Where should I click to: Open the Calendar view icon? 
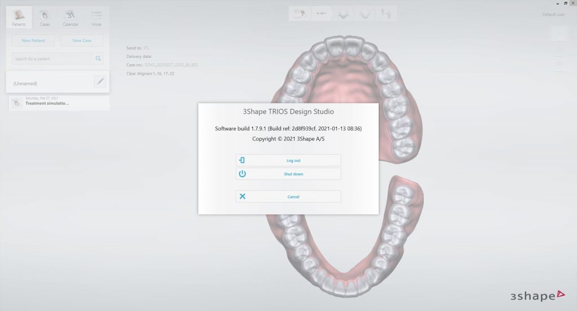coord(70,17)
